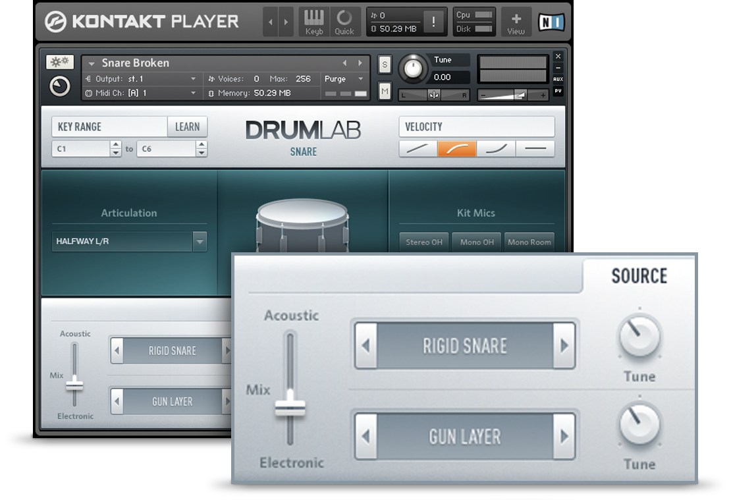
Task: Click the C6 high key field
Action: tap(166, 149)
